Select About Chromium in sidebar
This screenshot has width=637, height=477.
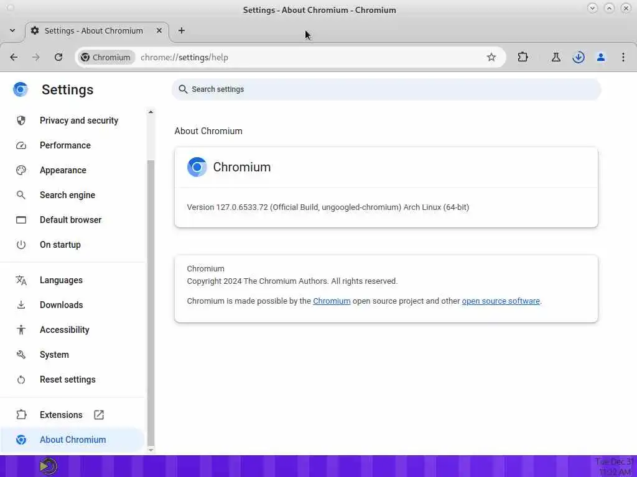click(73, 440)
